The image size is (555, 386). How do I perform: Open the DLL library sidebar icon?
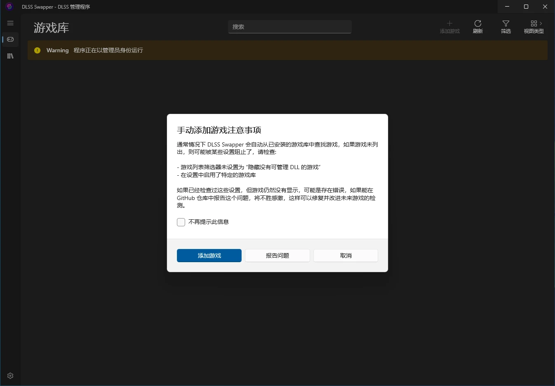tap(10, 56)
